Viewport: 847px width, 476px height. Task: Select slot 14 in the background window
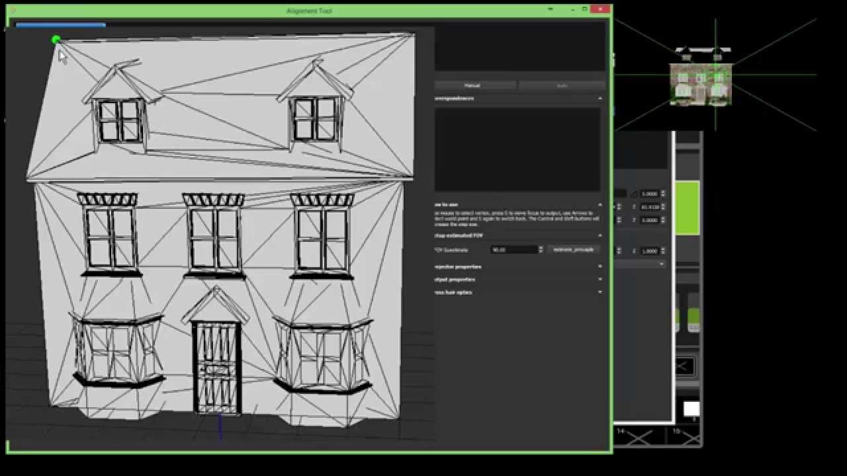point(638,436)
